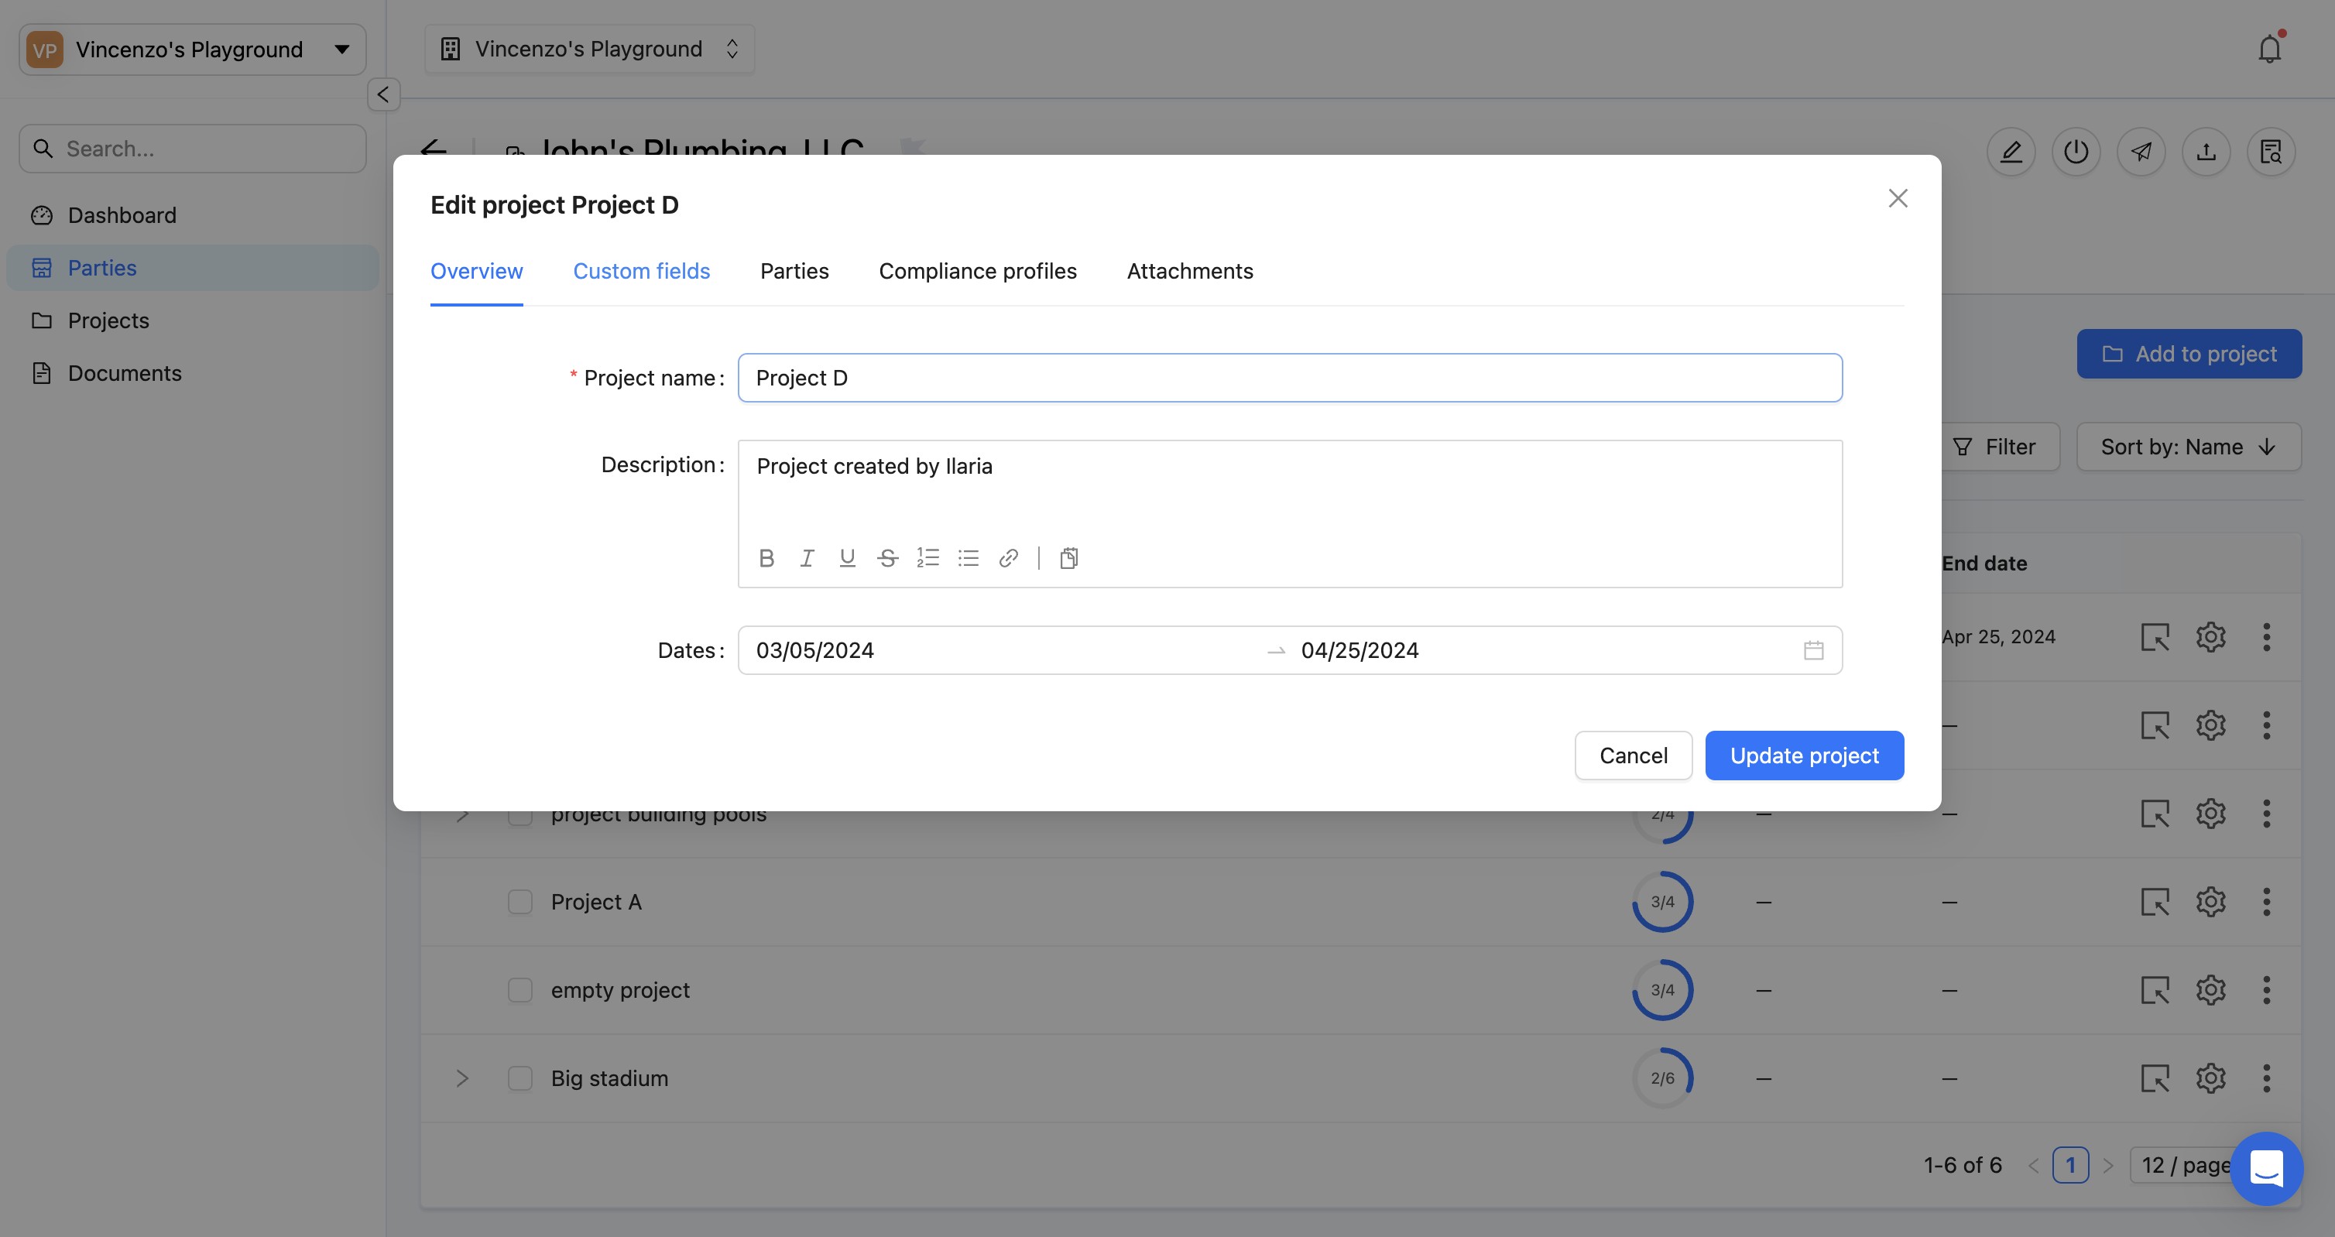Apply italic formatting in description editor
2335x1237 pixels.
click(807, 558)
